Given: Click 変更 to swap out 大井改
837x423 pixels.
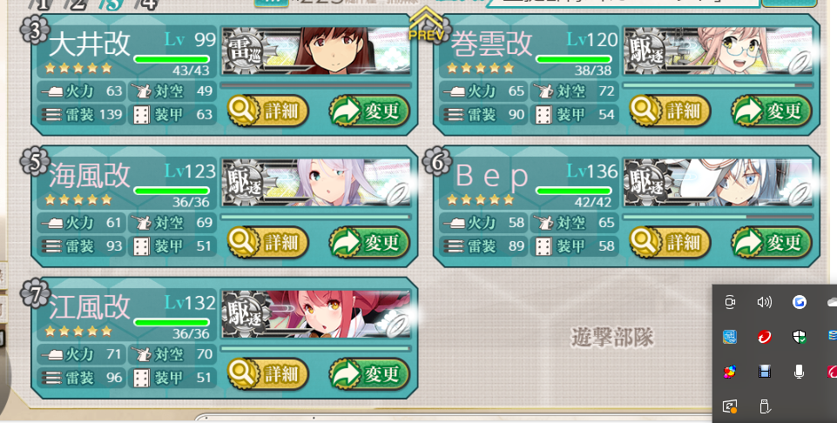Looking at the screenshot, I should click(x=369, y=111).
